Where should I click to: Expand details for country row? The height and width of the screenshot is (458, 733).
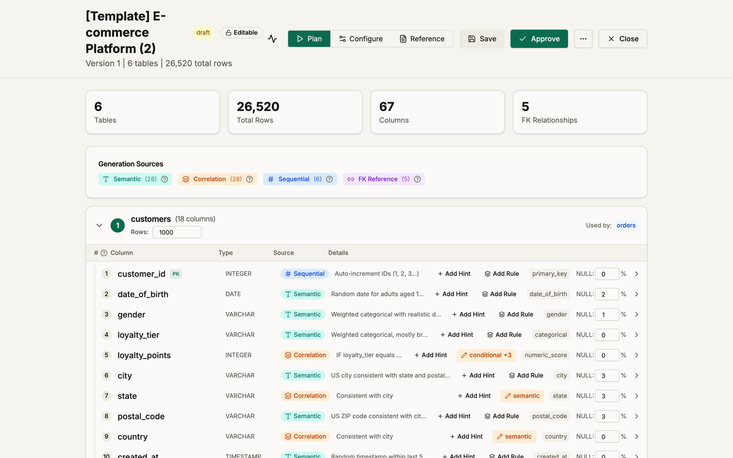click(637, 436)
